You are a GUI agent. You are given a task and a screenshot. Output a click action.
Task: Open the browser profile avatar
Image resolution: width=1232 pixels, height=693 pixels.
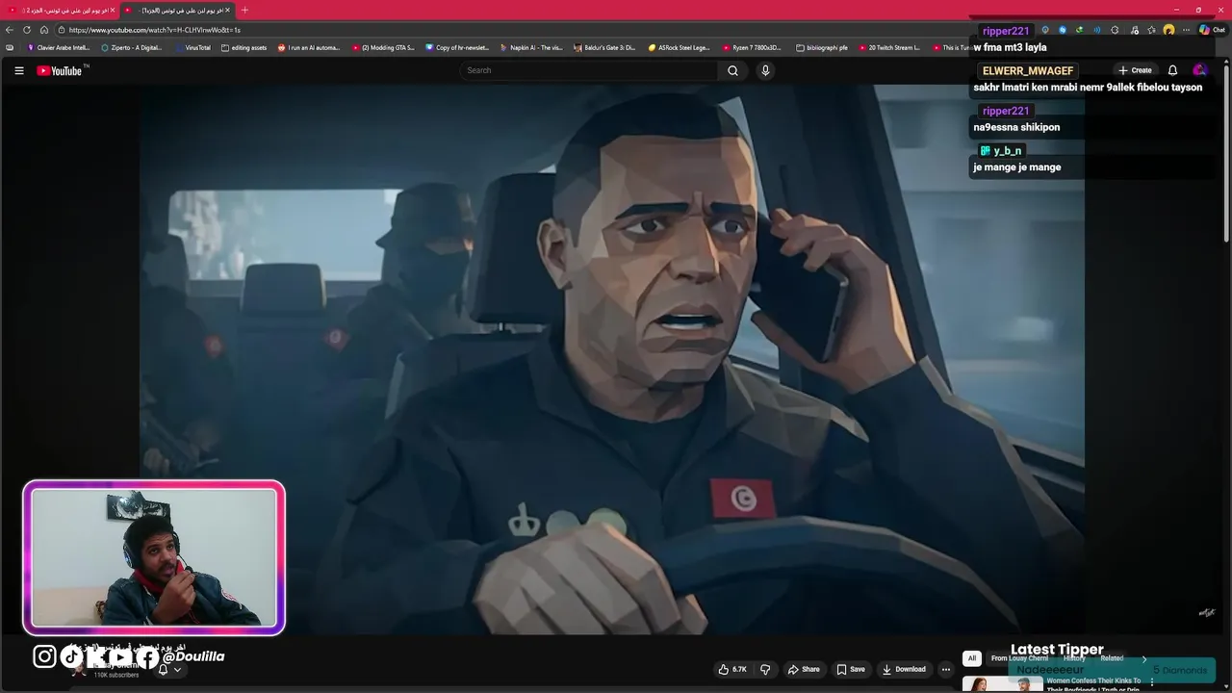coord(1168,30)
